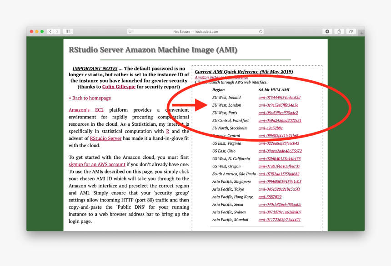Reload the page with the refresh icon
Viewport: 391px width, 266px height.
pos(261,31)
